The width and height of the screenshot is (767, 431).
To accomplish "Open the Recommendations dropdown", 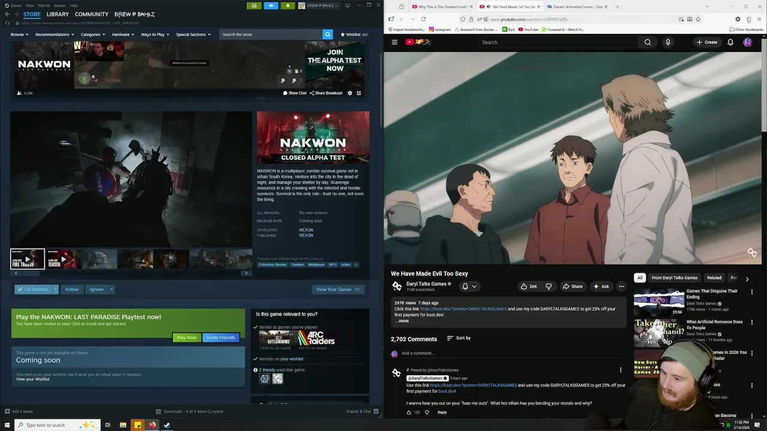I will 55,34.
